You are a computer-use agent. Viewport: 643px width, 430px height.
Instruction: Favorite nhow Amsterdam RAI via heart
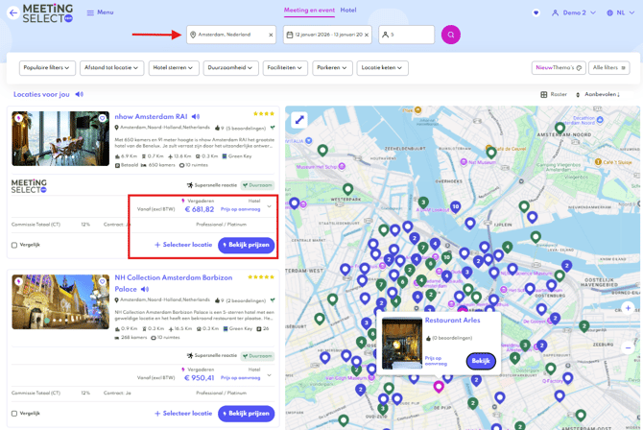click(x=102, y=118)
